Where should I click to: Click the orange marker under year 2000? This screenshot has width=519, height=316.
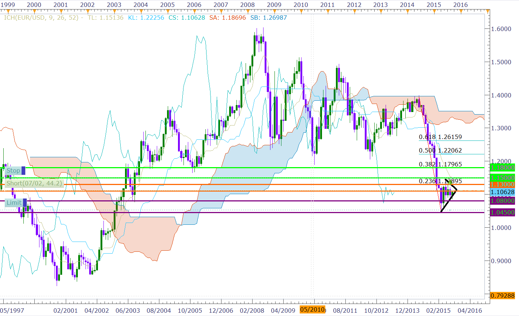tap(34, 12)
